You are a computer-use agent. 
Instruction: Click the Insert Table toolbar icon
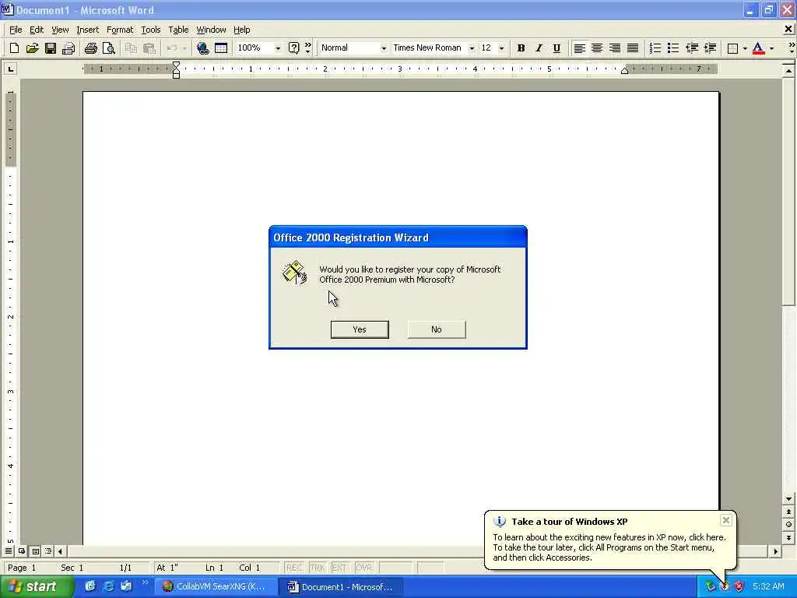[221, 48]
